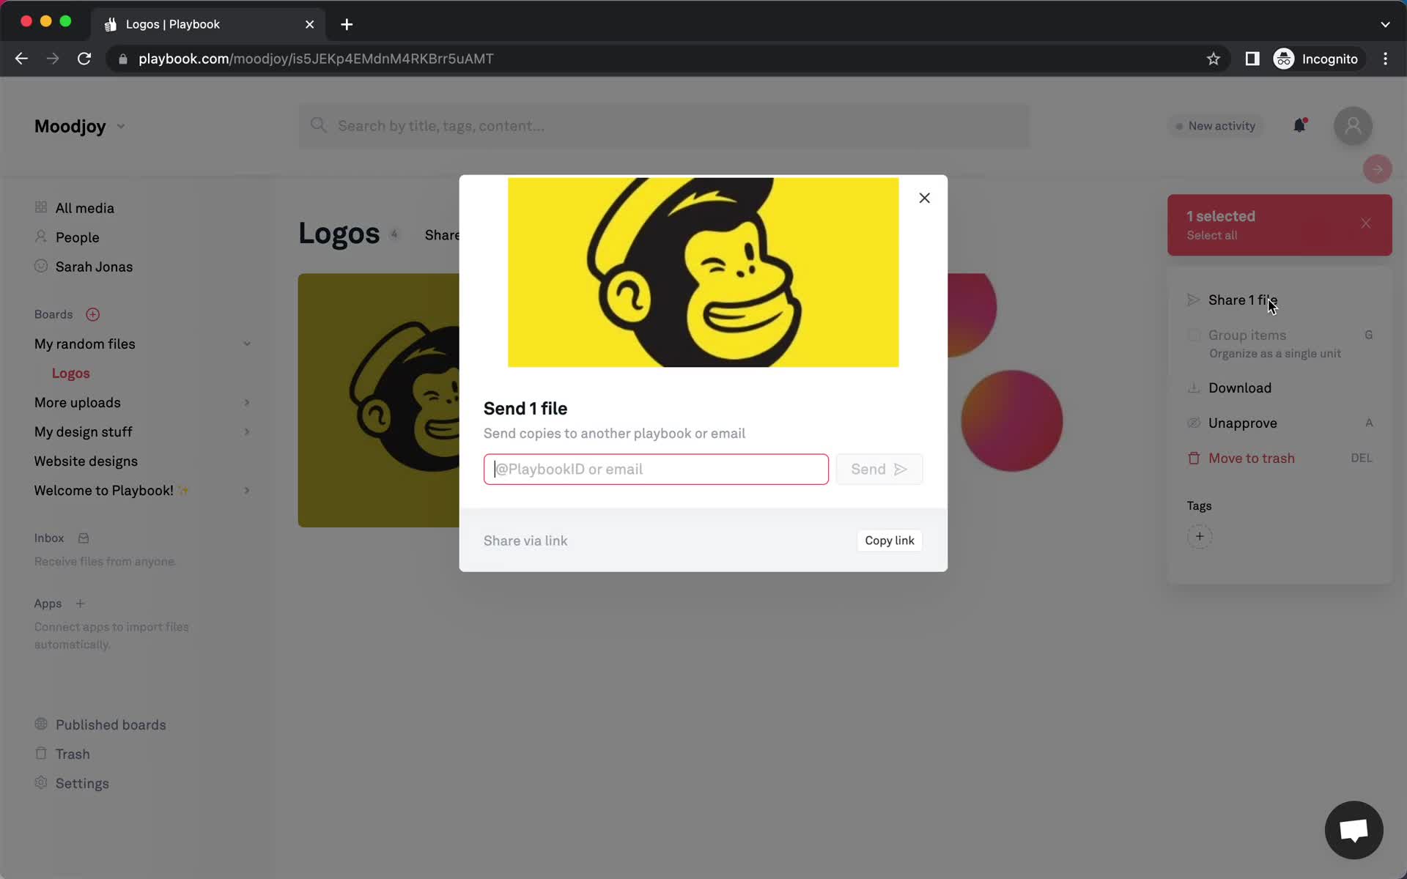Click Share 1 file option
This screenshot has width=1407, height=879.
[x=1242, y=300]
